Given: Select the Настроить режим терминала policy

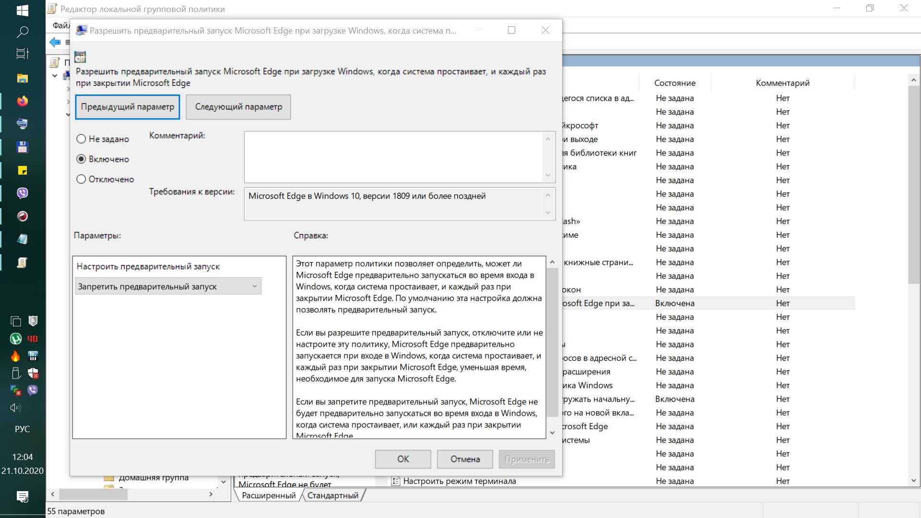Looking at the screenshot, I should tap(459, 481).
